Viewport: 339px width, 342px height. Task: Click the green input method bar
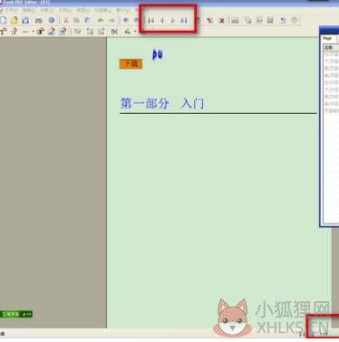pyautogui.click(x=16, y=314)
